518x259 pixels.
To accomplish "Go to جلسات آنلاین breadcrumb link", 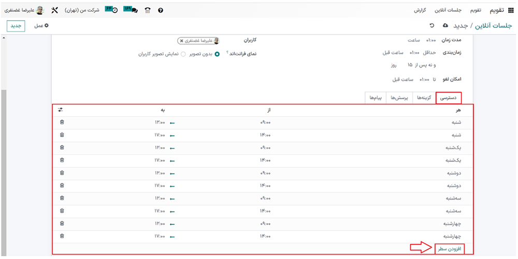I will [x=493, y=26].
